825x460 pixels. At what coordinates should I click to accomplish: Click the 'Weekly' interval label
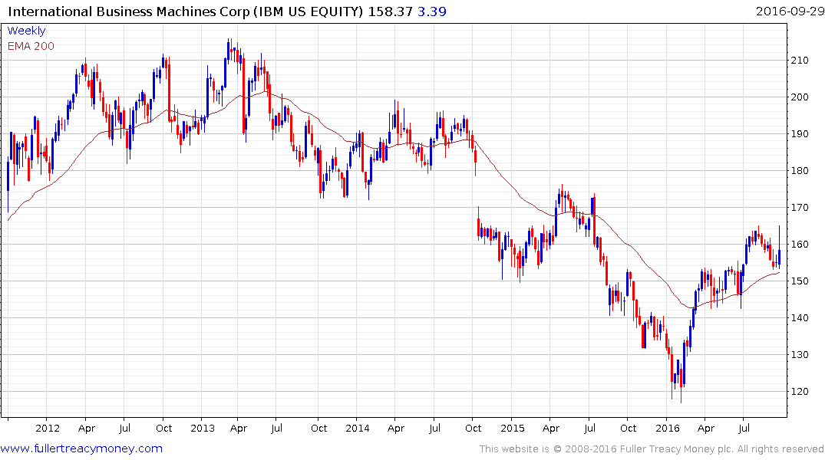pyautogui.click(x=26, y=31)
